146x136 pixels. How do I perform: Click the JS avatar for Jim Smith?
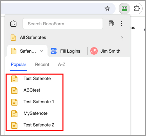point(94,51)
